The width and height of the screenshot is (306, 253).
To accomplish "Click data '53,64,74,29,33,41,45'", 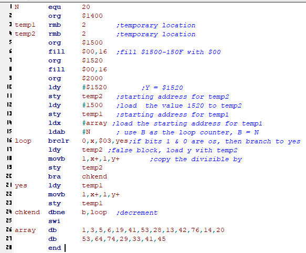I will [124, 239].
